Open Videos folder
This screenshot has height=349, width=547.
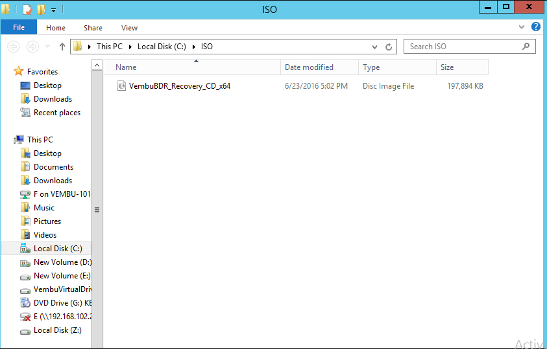click(x=45, y=235)
